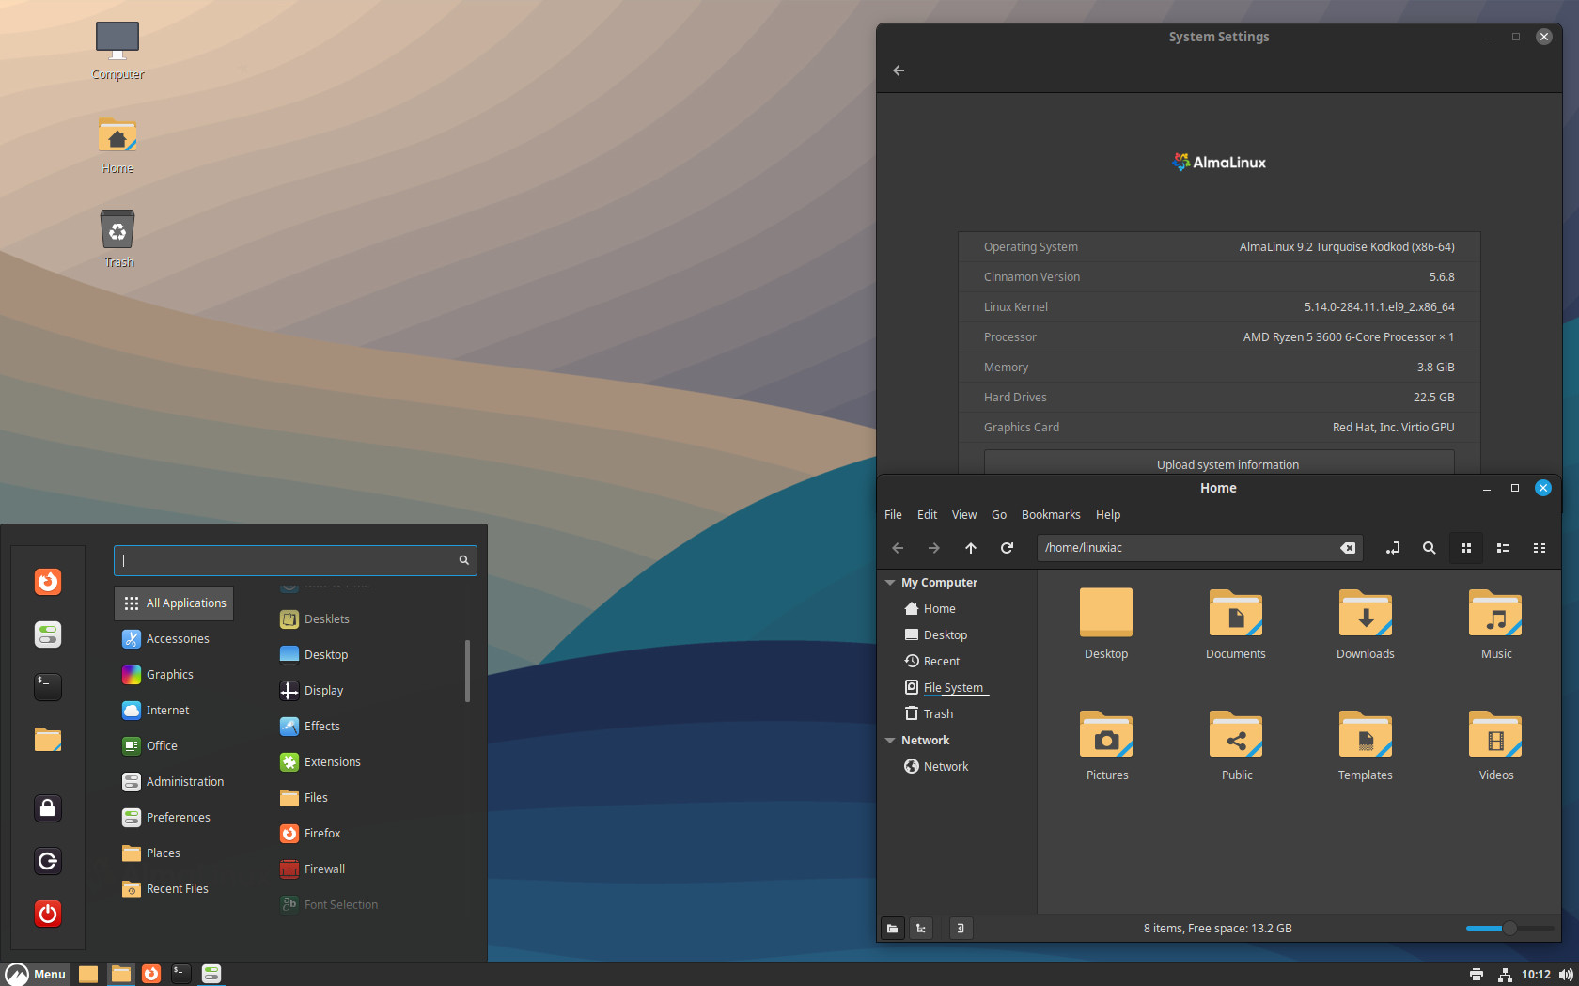Screen dimensions: 1579x986
Task: Open the Videos folder icon
Action: point(1495,734)
